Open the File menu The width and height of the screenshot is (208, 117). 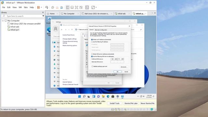[4, 7]
